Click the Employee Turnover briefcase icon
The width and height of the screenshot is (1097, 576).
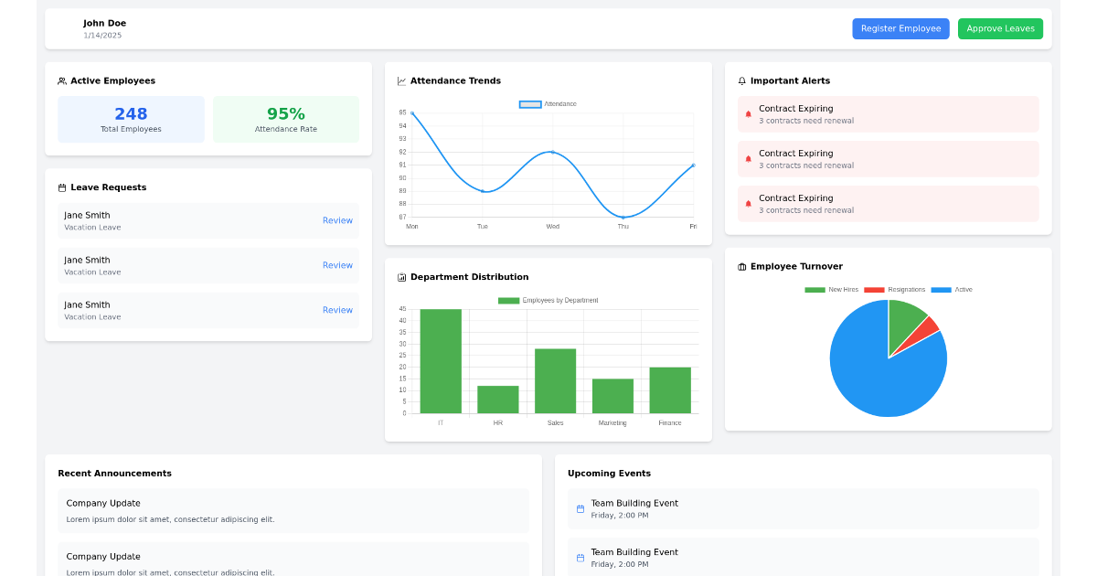[x=742, y=266]
